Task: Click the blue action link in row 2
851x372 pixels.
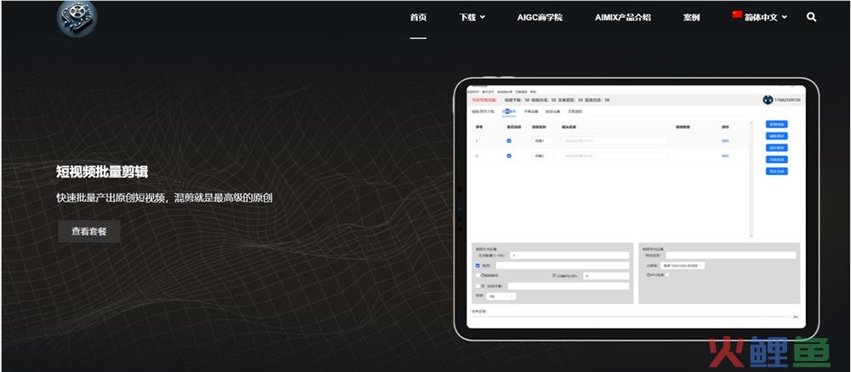Action: [x=725, y=156]
